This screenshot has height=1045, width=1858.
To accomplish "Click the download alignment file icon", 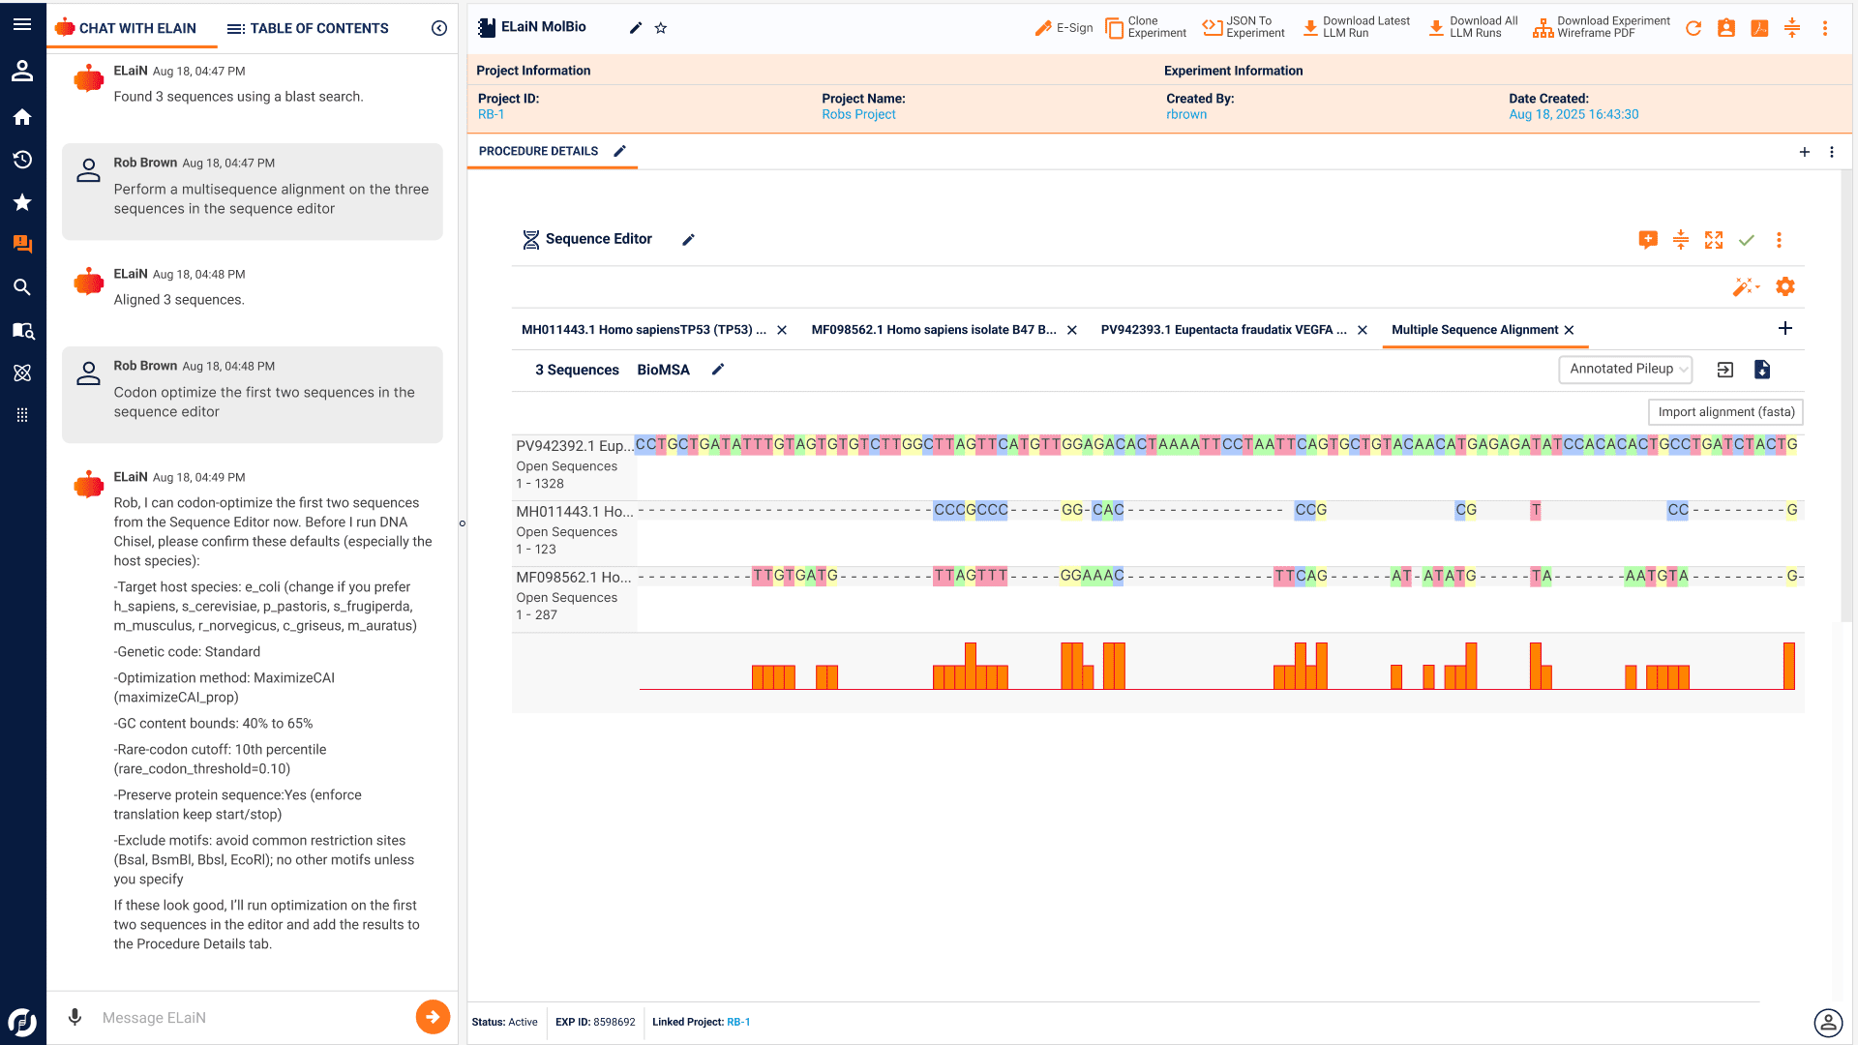I will pyautogui.click(x=1762, y=370).
